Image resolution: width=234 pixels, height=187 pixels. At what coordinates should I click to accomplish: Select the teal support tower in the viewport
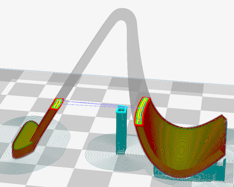[x=121, y=130]
